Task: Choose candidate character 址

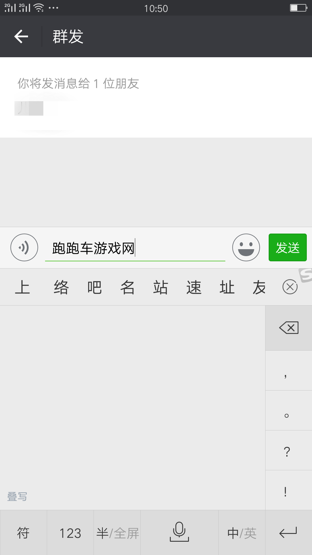Action: tap(227, 287)
